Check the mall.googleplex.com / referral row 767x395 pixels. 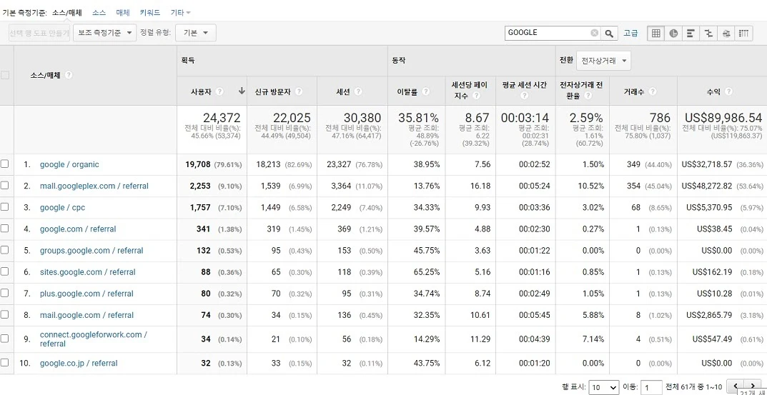pyautogui.click(x=5, y=186)
